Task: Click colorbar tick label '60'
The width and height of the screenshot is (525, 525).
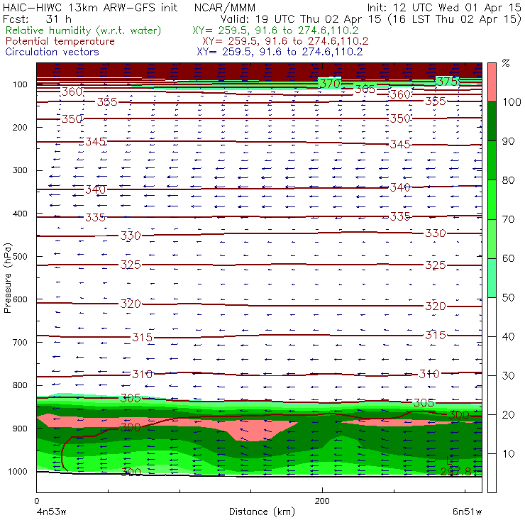Action: coord(508,258)
